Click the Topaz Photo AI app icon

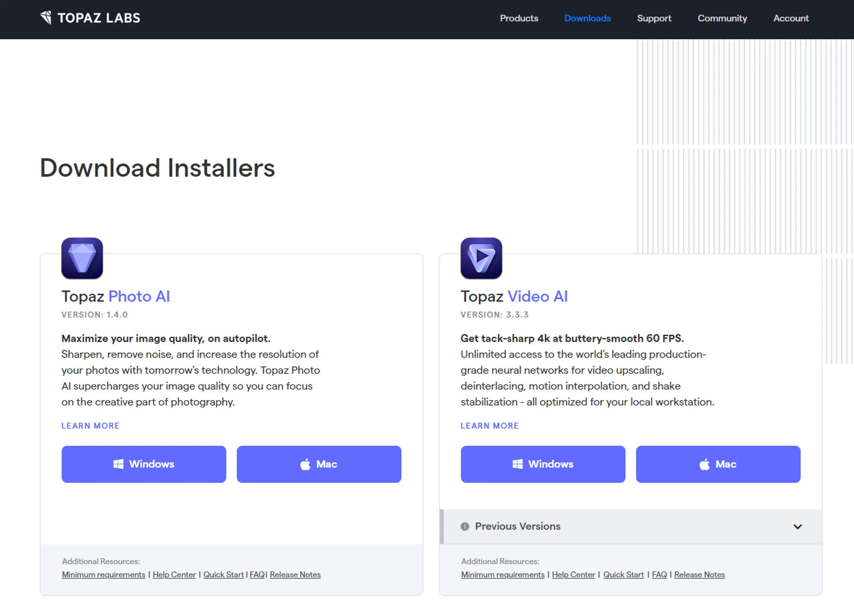coord(82,258)
